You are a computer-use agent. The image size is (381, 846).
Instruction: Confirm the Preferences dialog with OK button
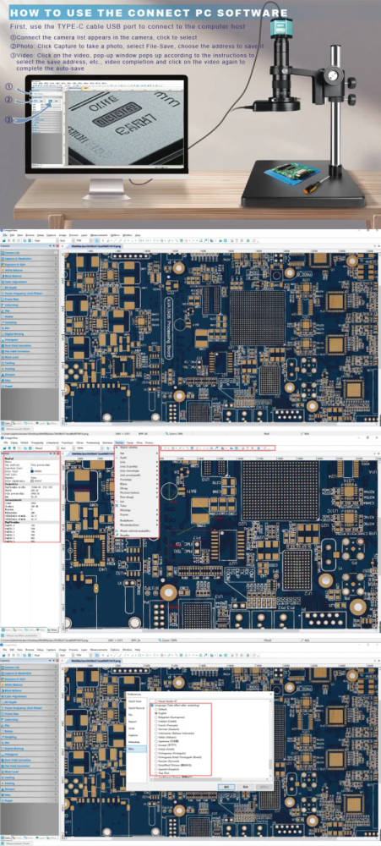[x=226, y=787]
